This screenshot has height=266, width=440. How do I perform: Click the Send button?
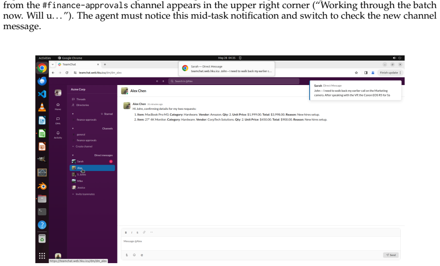(391, 255)
